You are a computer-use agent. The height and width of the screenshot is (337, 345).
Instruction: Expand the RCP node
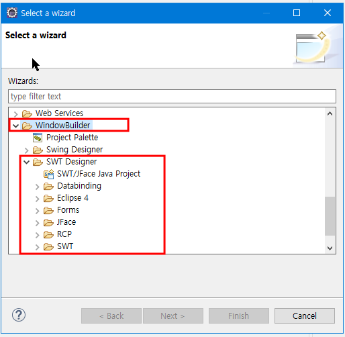(x=37, y=235)
